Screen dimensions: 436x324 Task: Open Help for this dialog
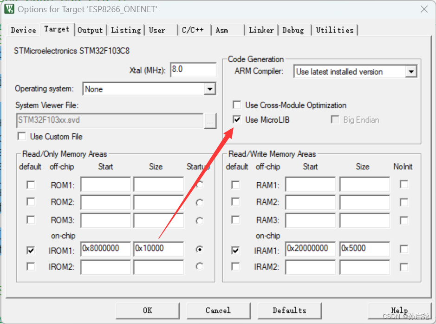pyautogui.click(x=400, y=311)
